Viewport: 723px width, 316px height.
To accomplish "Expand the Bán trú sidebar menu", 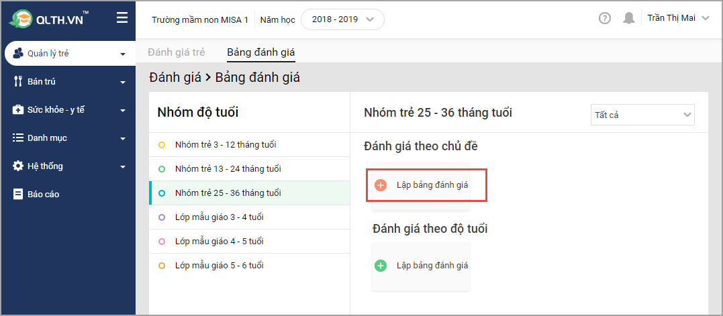I will pos(67,82).
